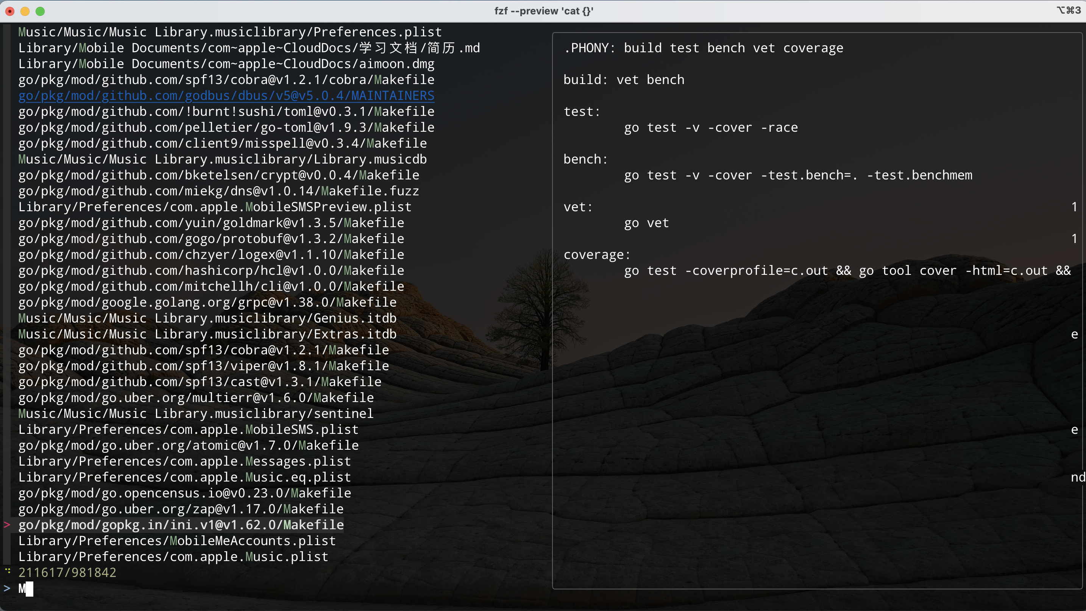Click the green zoom window button

40,11
